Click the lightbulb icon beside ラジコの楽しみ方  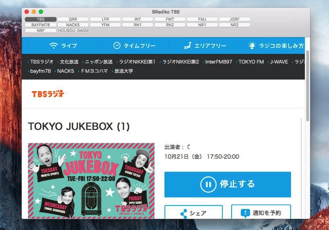coord(252,45)
